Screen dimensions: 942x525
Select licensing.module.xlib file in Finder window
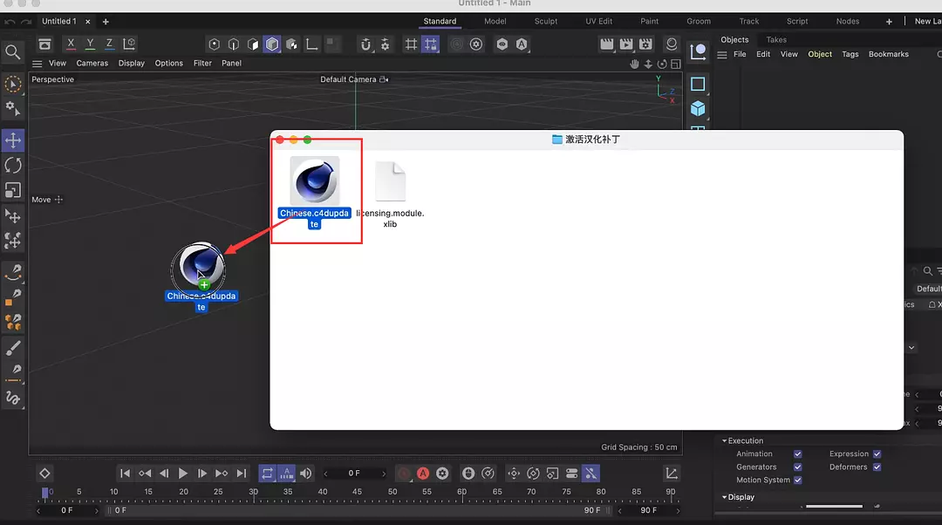coord(390,194)
